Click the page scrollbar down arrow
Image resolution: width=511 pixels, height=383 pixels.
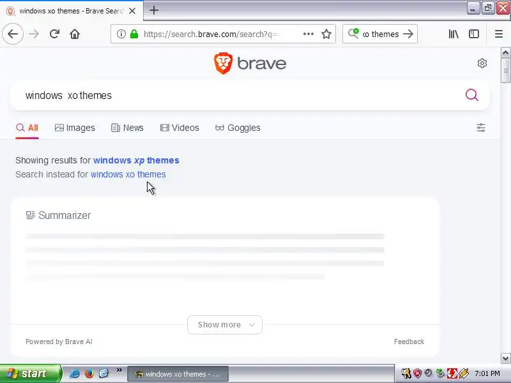[x=505, y=359]
